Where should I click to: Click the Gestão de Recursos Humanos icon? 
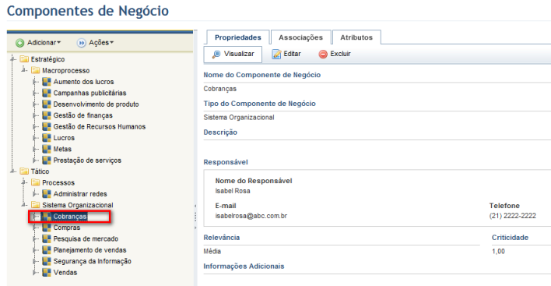pyautogui.click(x=47, y=127)
